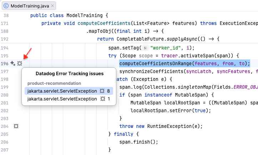
Task: Click the Datadog error icon on line 204
Action: (x=16, y=126)
